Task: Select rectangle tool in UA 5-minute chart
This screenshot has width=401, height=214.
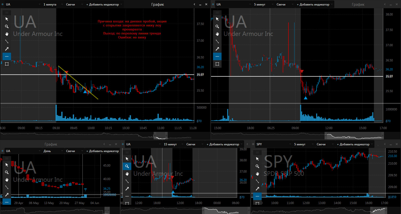Action: (217, 64)
